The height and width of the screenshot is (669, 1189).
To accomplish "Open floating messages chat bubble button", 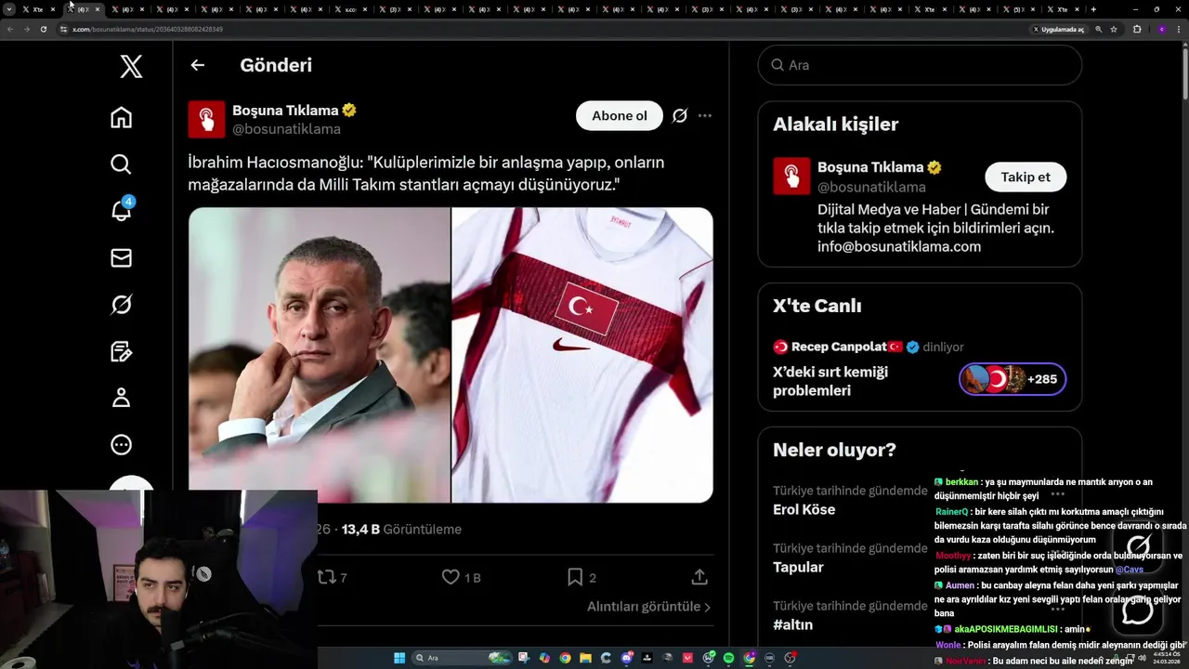I will tap(1138, 610).
